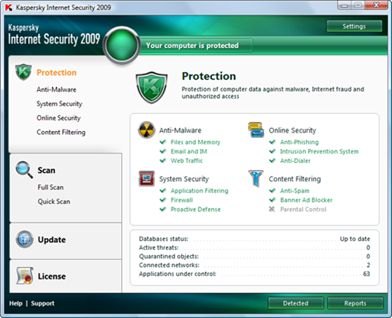Click the Parental Control link
Viewport: 392px width, 318px height.
click(304, 209)
